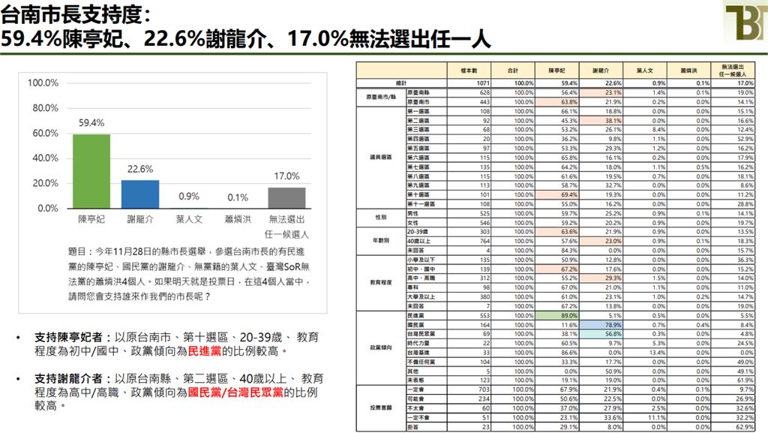Screen dimensions: 768x433
Task: Click the '男性' row label
Action: [x=413, y=214]
